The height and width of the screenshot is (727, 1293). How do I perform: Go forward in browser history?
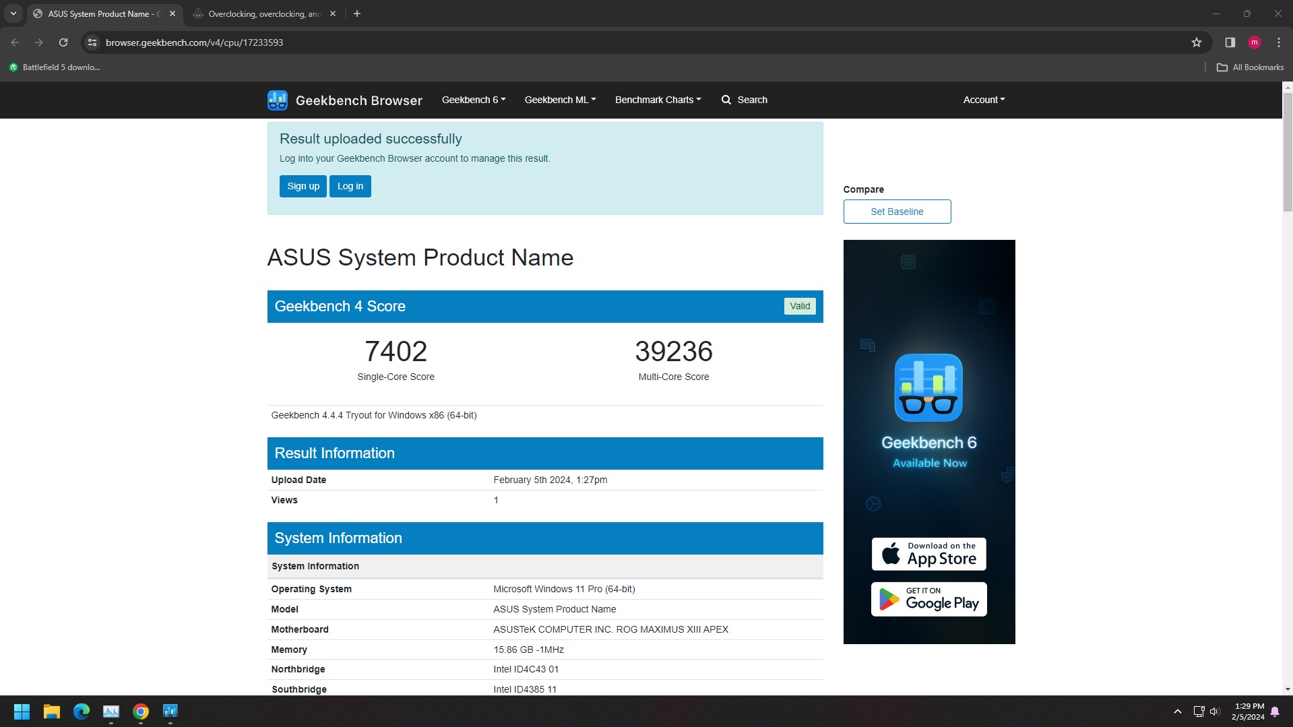tap(39, 42)
